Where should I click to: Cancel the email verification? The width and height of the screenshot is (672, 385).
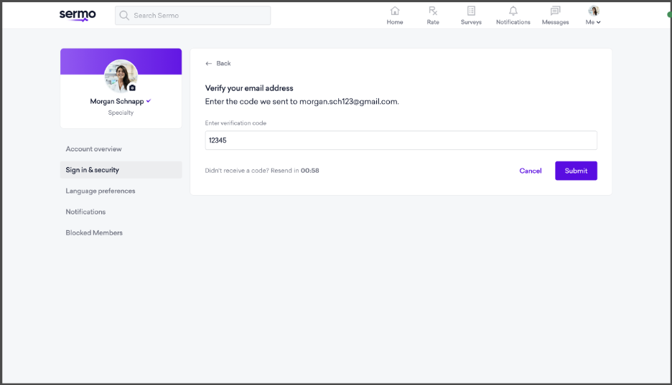(531, 171)
